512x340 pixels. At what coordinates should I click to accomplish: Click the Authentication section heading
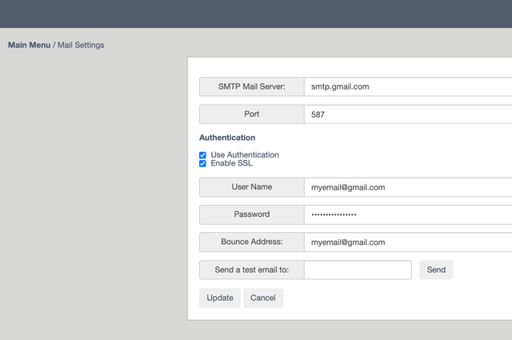tap(227, 138)
